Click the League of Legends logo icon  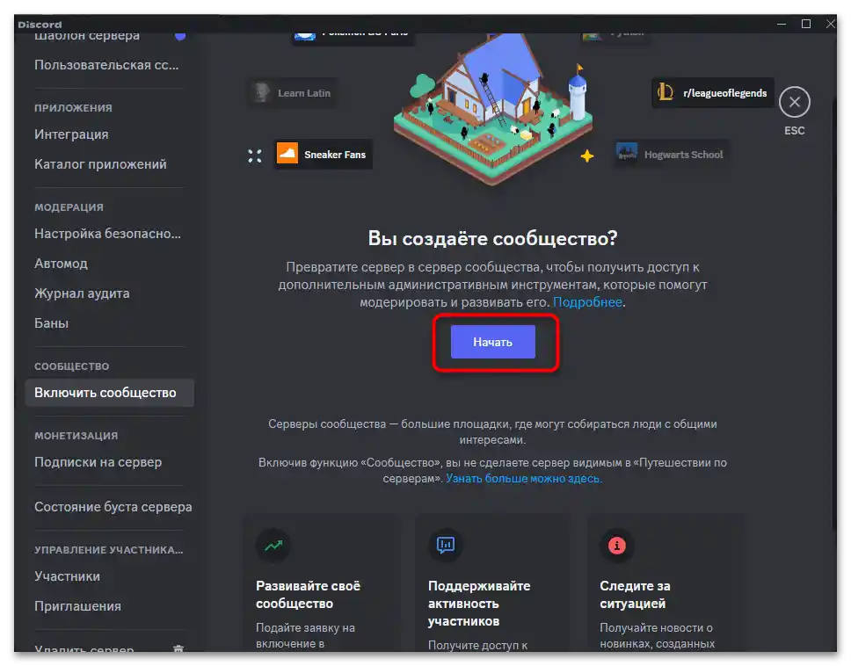point(665,91)
